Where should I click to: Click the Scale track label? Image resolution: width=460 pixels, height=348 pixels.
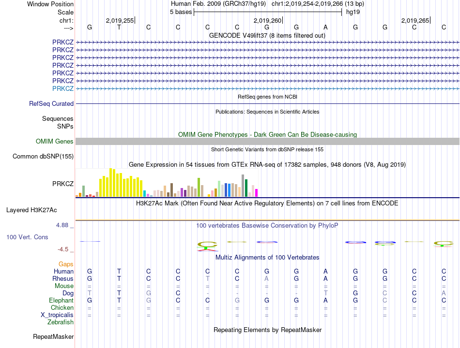(x=65, y=12)
